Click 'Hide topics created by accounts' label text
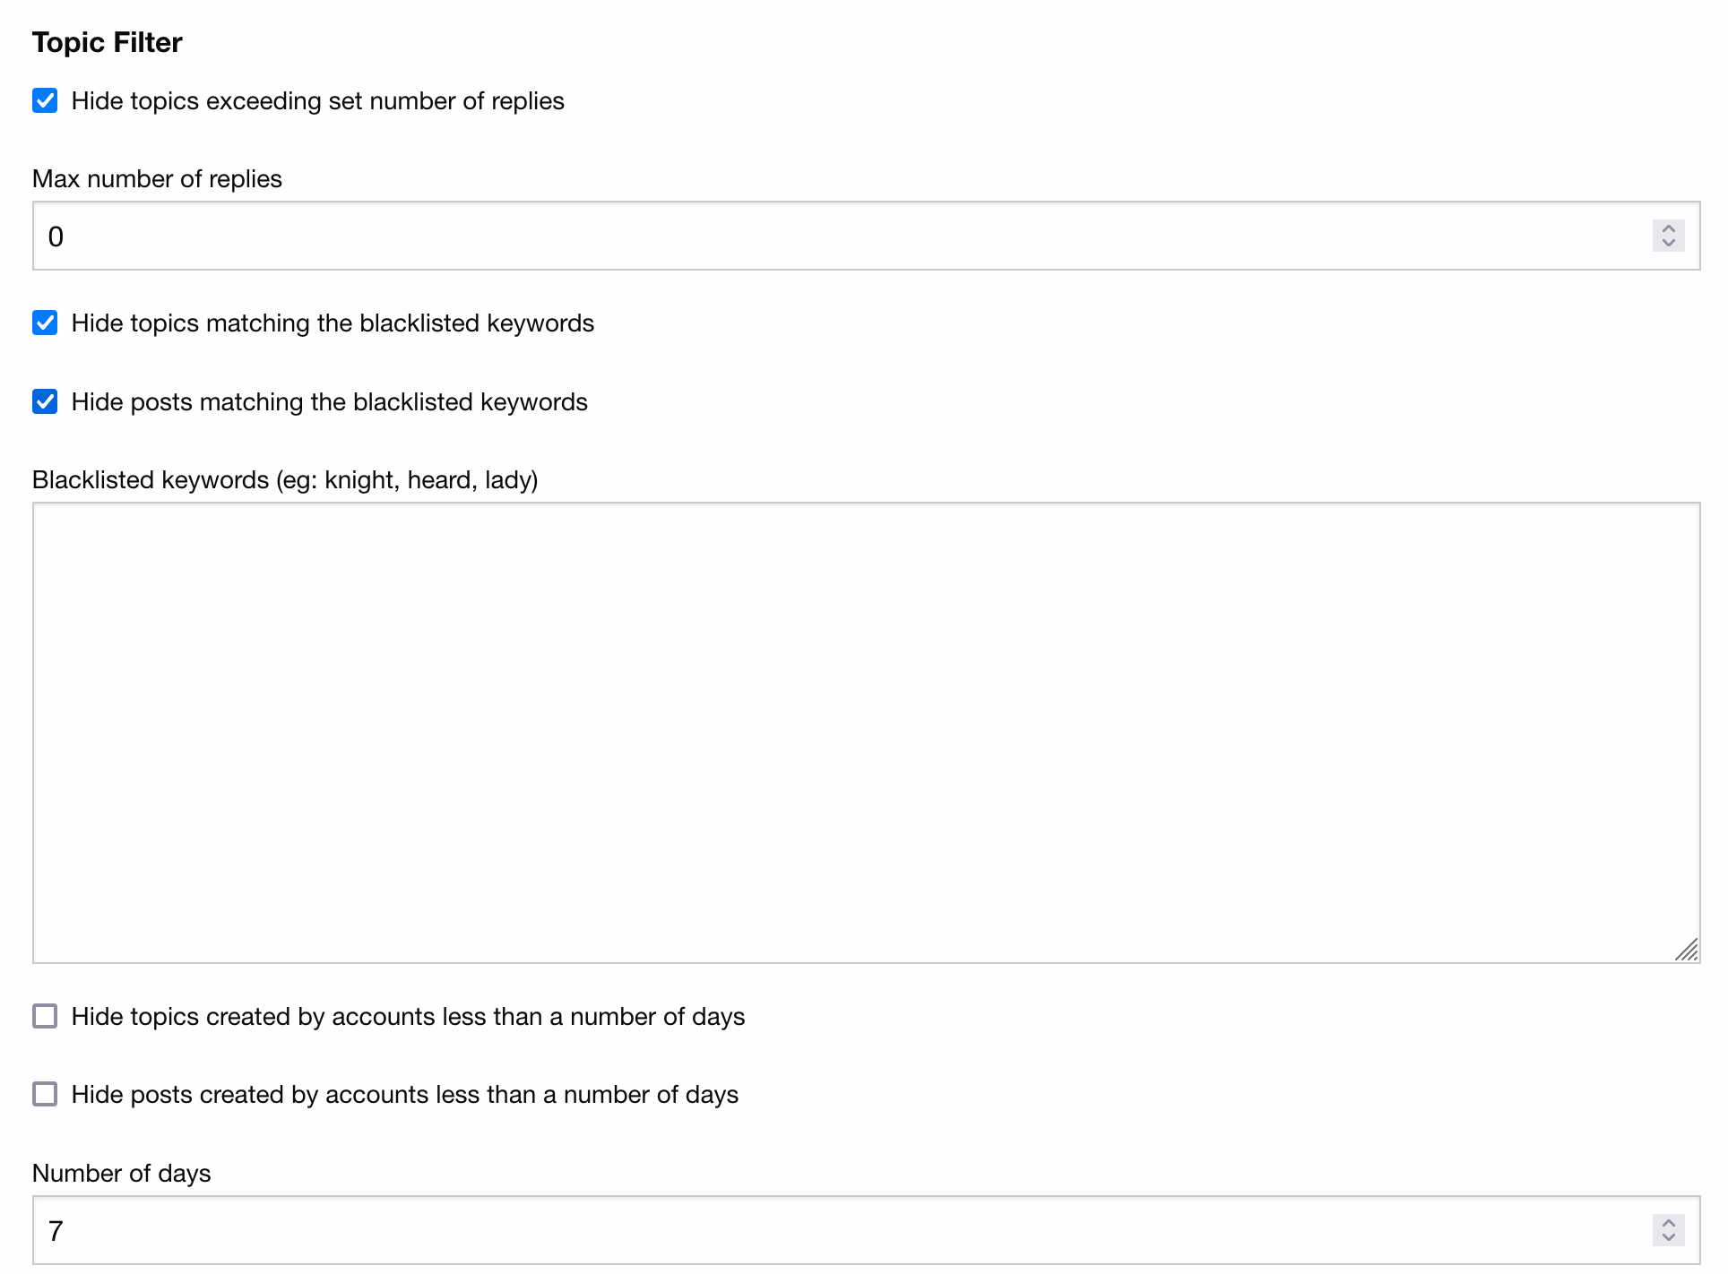 pos(408,1017)
